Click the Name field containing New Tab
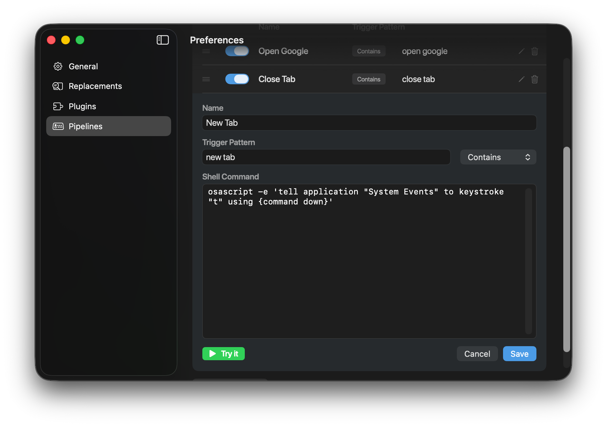Viewport: 607px width, 427px height. click(369, 123)
